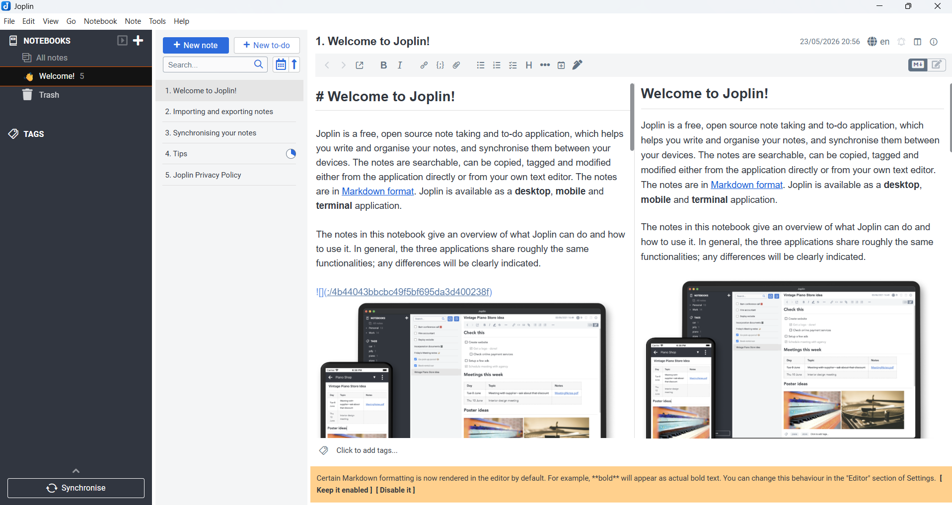Apply italic formatting from toolbar
The width and height of the screenshot is (952, 505).
coord(400,65)
